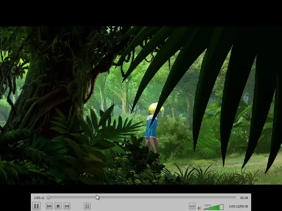The image size is (282, 211).
Task: Click the seek bar position handle
Action: click(x=48, y=197)
